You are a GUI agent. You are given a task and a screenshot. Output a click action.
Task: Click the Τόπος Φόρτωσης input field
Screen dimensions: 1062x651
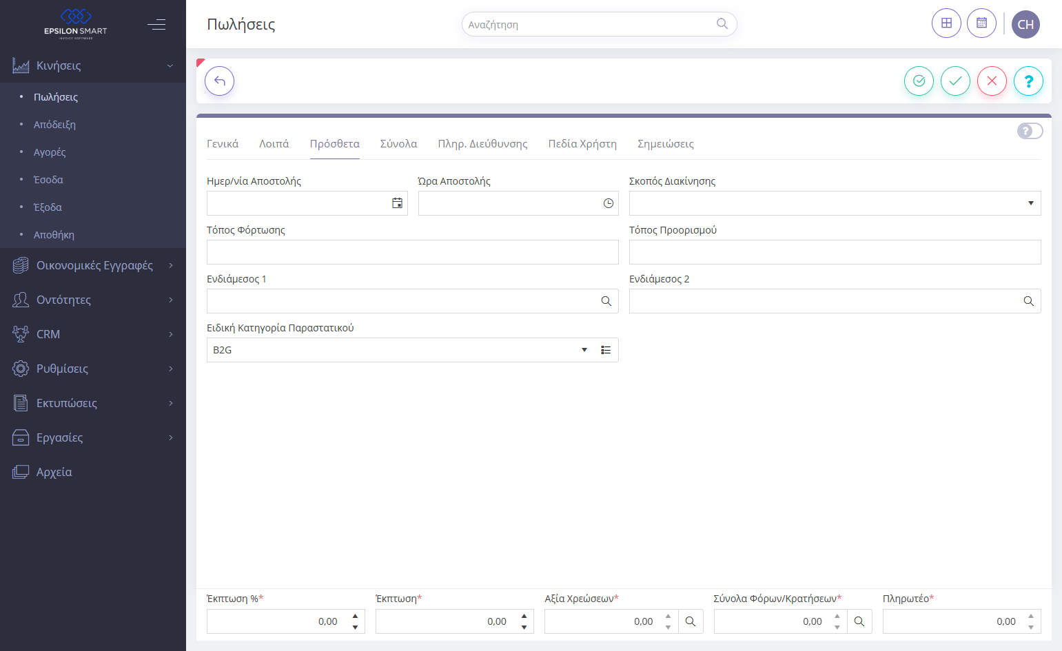(413, 252)
